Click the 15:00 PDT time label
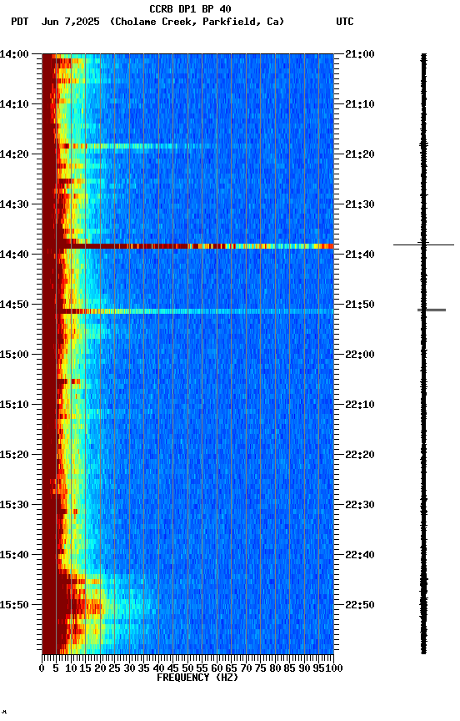 tap(14, 355)
